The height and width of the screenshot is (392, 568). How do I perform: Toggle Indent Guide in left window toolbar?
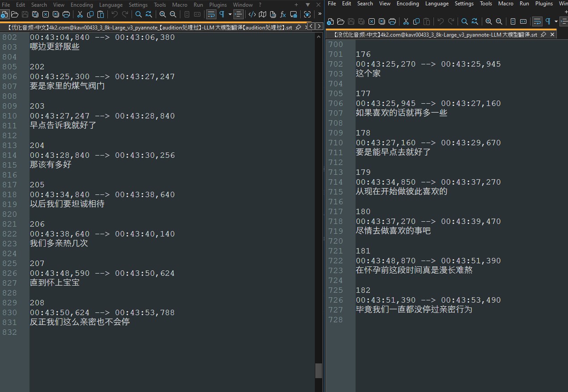pos(238,14)
